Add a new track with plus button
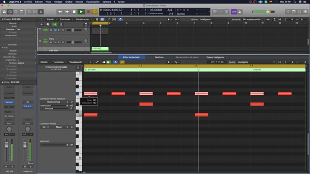The width and height of the screenshot is (310, 174). 41,25
